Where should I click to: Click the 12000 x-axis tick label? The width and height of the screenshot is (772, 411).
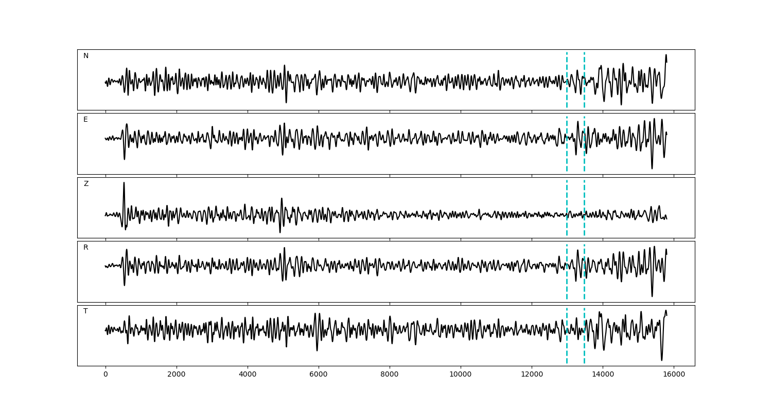pyautogui.click(x=532, y=375)
